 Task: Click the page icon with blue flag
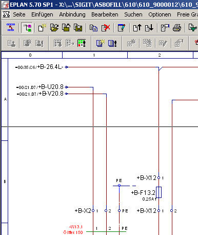[x=165, y=28]
